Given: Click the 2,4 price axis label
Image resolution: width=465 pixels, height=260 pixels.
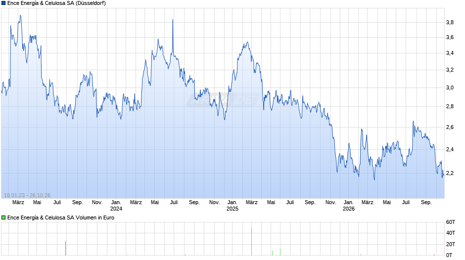Looking at the screenshot, I should (450, 149).
